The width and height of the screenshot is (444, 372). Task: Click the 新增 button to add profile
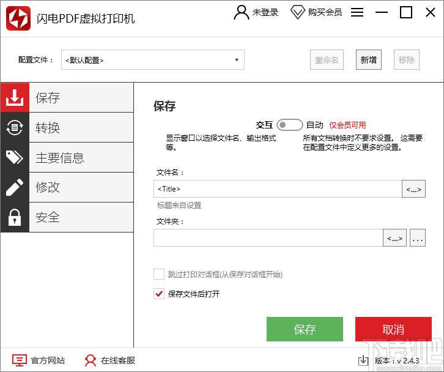click(368, 60)
